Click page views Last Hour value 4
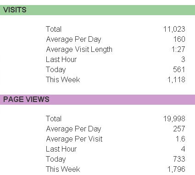Screen dimensions: 195x175 (x=183, y=149)
